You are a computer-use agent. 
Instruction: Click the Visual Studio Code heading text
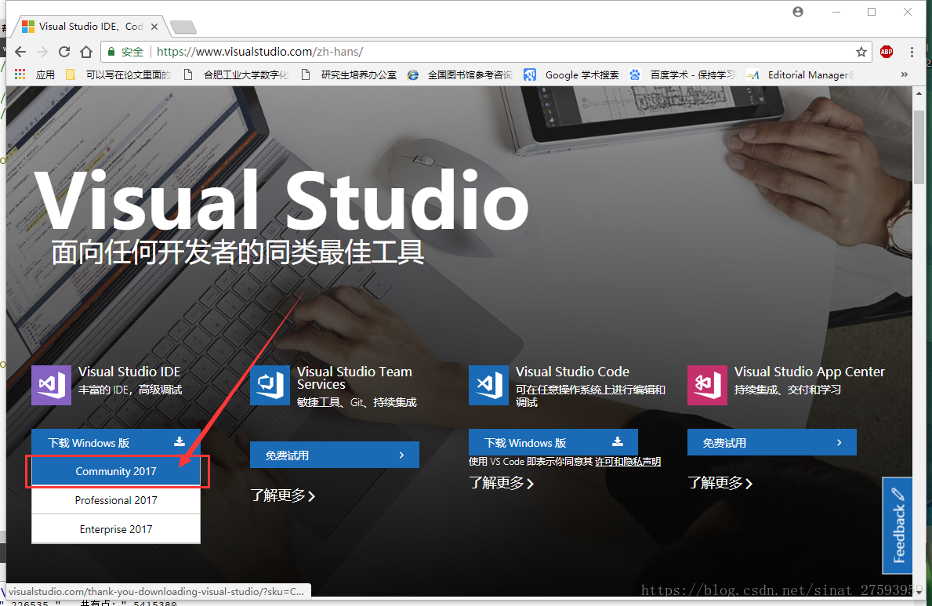(x=572, y=372)
